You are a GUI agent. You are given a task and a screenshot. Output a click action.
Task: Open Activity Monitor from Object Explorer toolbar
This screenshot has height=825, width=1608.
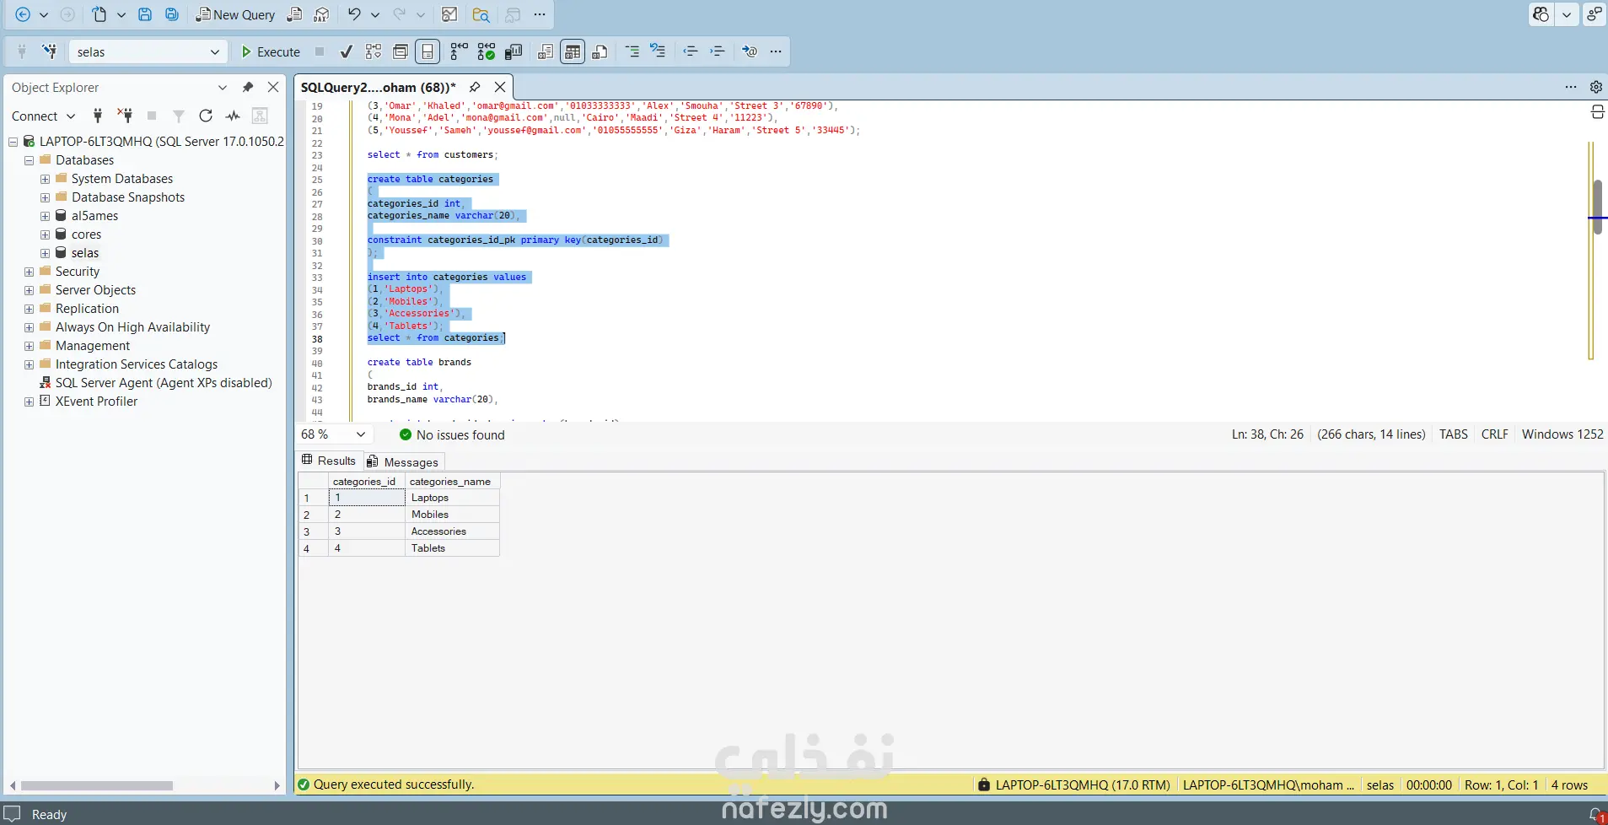[233, 116]
